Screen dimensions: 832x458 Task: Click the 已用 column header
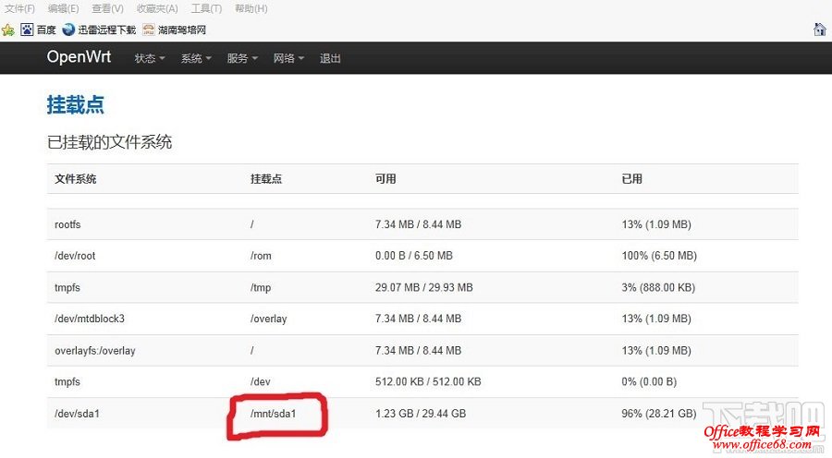point(632,178)
